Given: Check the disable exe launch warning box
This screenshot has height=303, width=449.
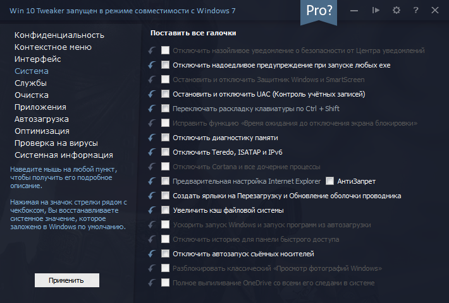Looking at the screenshot, I should pyautogui.click(x=165, y=65).
